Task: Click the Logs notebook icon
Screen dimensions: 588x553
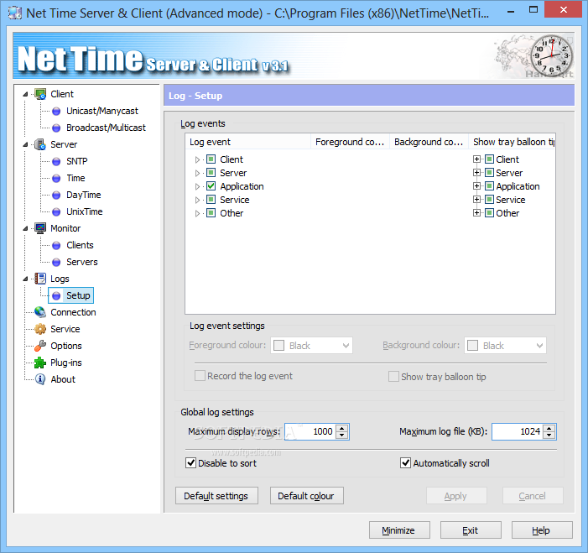Action: tap(40, 279)
